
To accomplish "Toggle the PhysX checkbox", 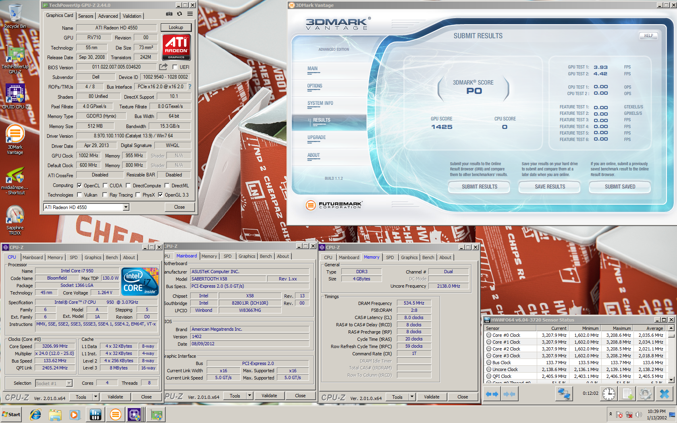I will (138, 195).
